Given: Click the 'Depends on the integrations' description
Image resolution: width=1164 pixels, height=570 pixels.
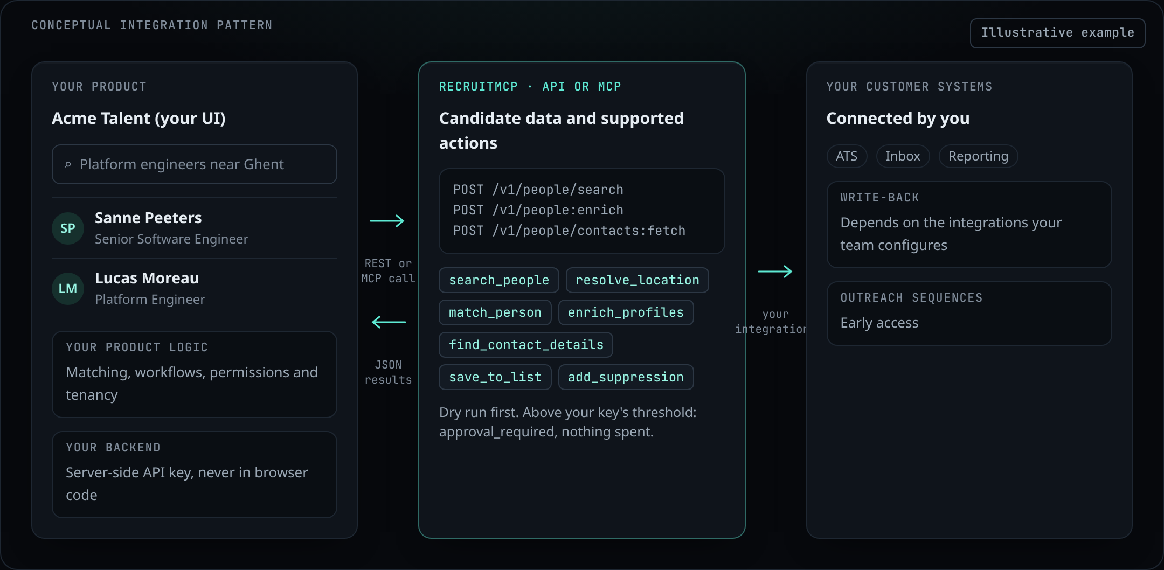Looking at the screenshot, I should pyautogui.click(x=951, y=234).
